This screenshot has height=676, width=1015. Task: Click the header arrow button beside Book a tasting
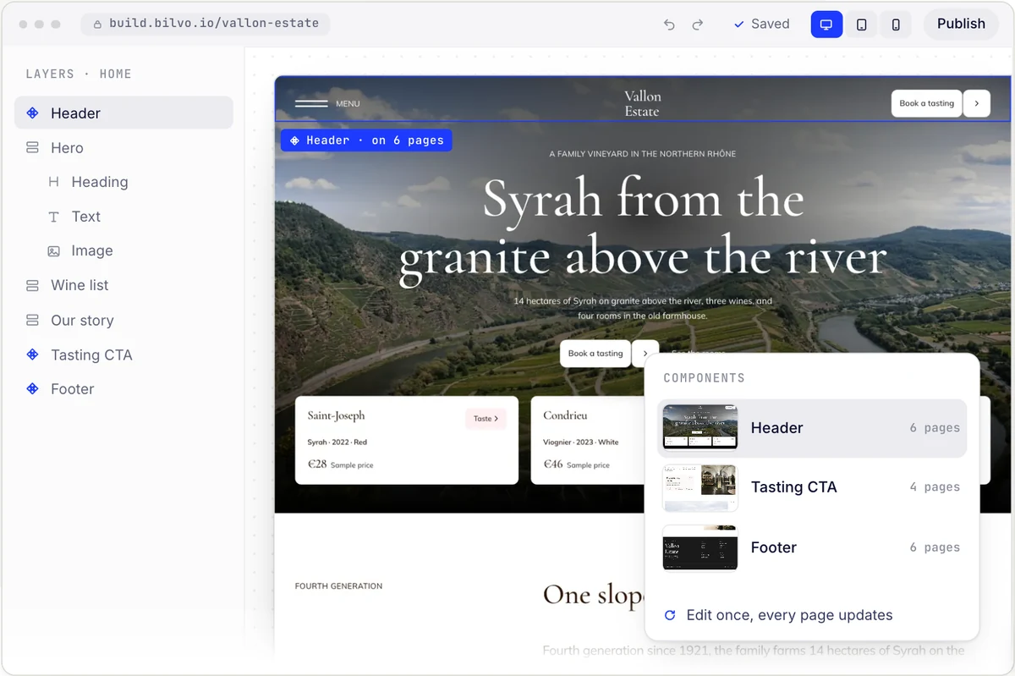[977, 103]
